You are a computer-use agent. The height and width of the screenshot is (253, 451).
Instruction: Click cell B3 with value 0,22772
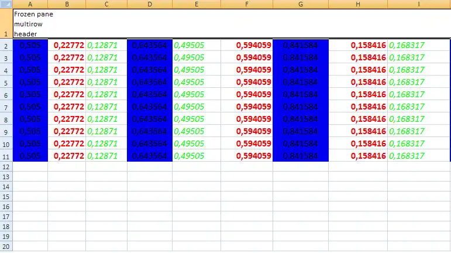67,57
